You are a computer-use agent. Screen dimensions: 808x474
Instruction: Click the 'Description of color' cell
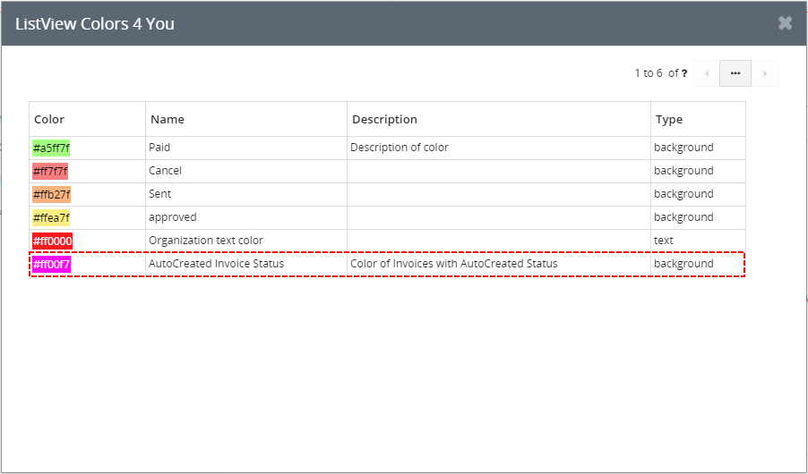(x=400, y=148)
